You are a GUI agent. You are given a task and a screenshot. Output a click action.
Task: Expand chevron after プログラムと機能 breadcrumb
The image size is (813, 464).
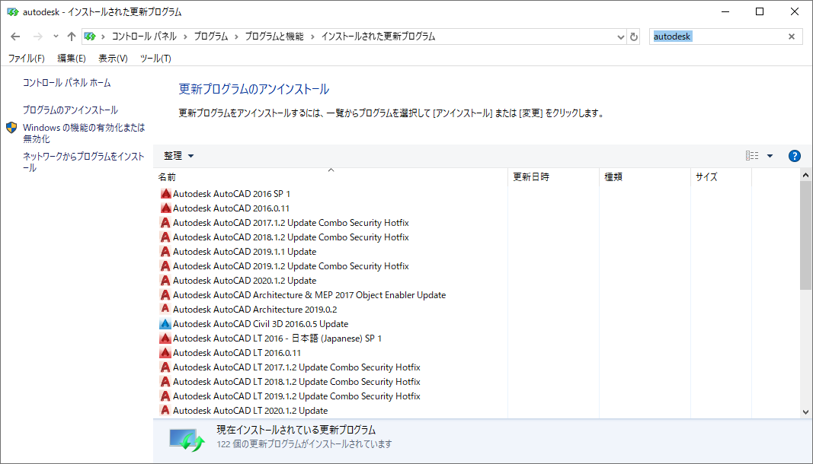pyautogui.click(x=312, y=37)
